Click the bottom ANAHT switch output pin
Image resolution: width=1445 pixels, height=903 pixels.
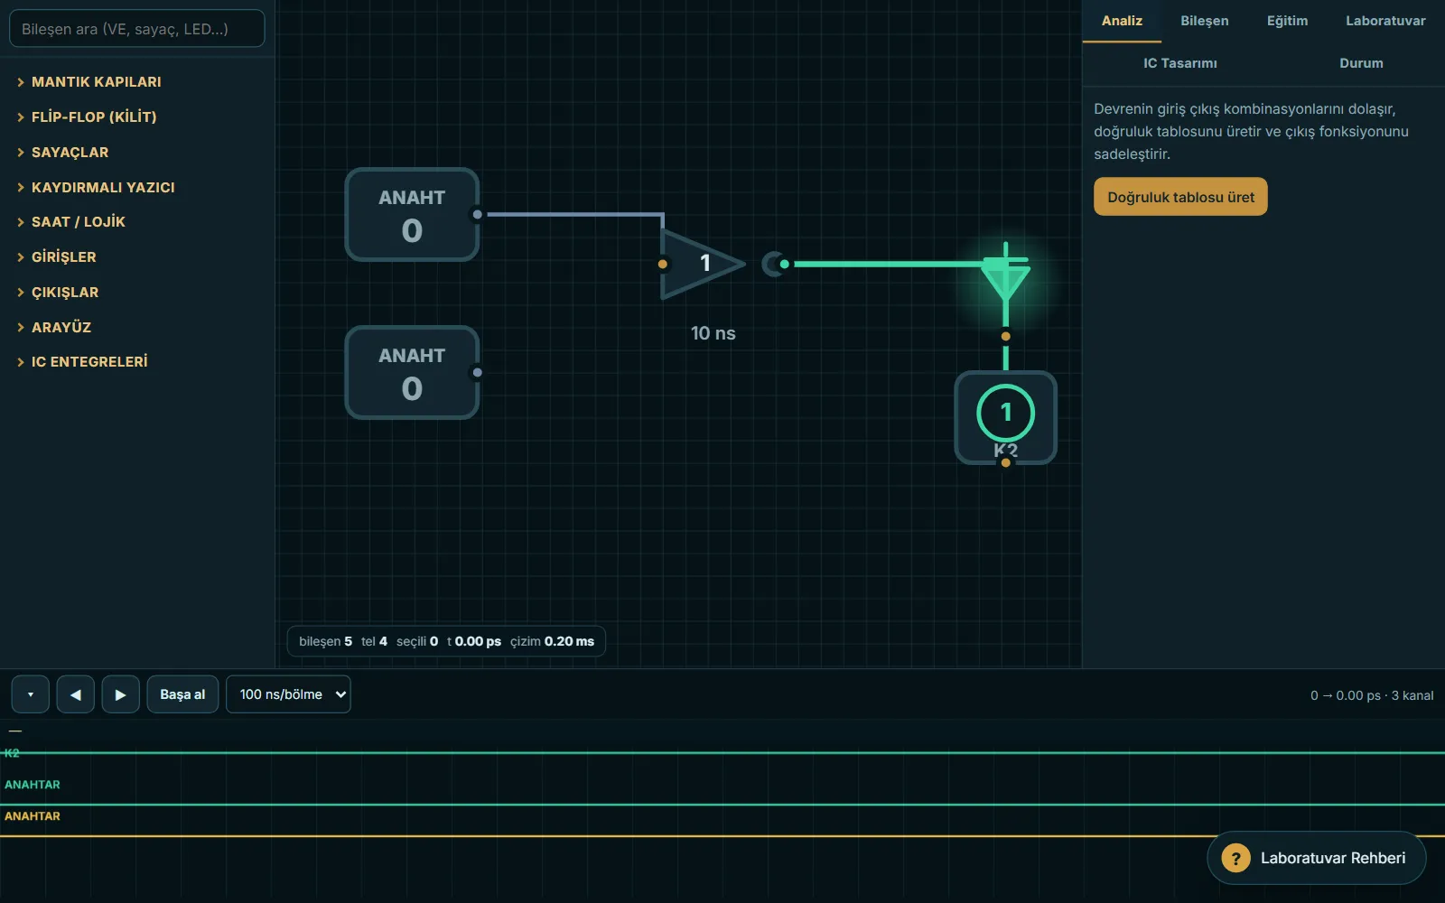[x=478, y=372]
